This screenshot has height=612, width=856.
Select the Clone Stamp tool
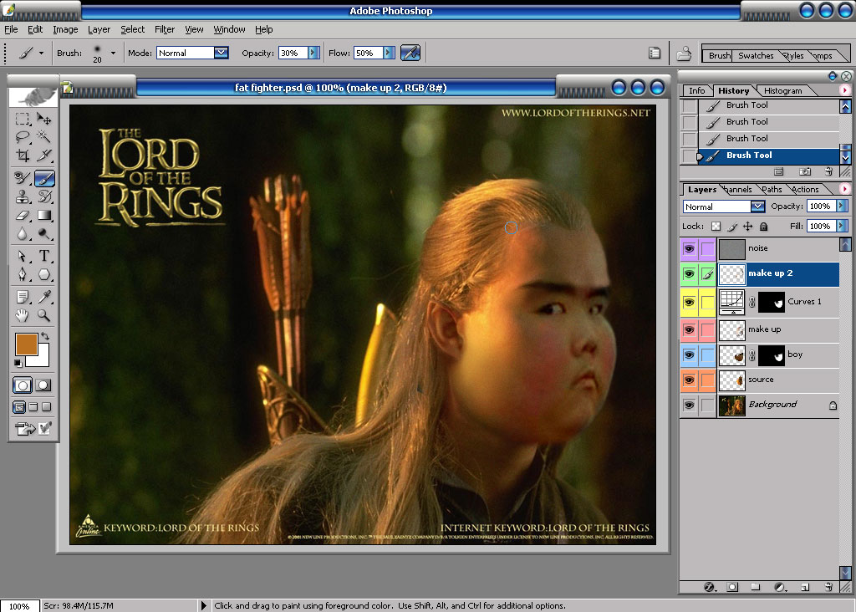tap(23, 196)
